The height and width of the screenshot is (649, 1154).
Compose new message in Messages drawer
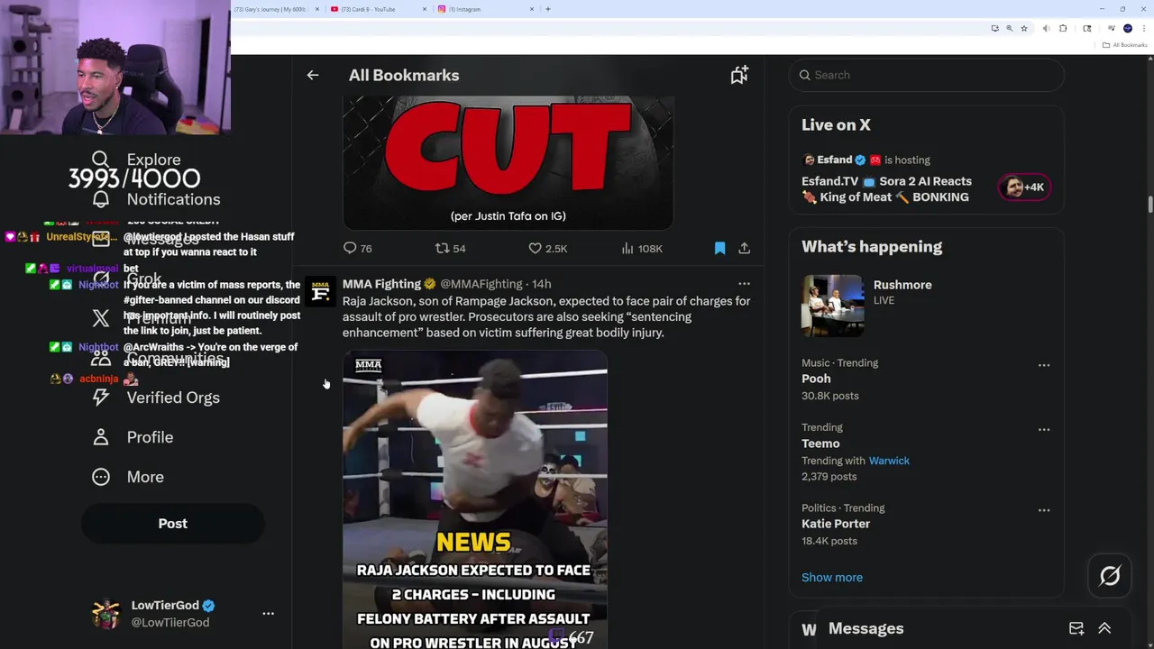click(1076, 628)
